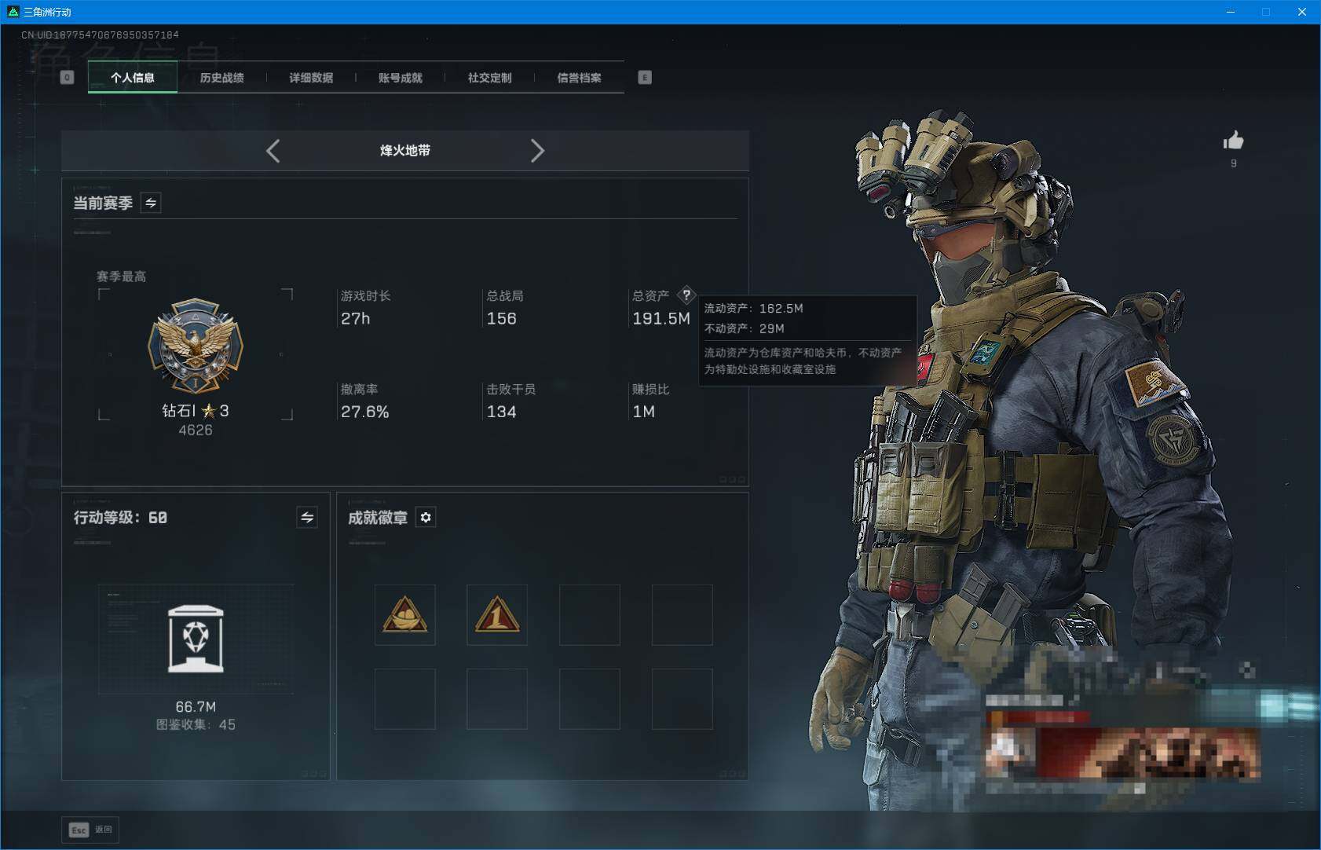Click the 烽火地带 mode title
The width and height of the screenshot is (1321, 850).
tap(405, 151)
